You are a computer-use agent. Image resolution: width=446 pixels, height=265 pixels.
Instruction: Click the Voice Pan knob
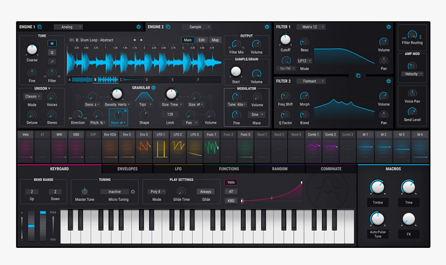(412, 93)
